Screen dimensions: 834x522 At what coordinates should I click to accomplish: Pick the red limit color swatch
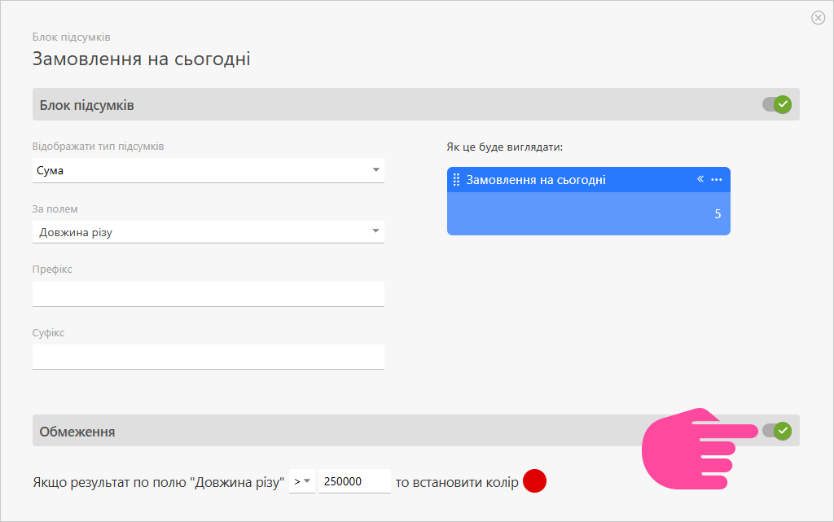[x=534, y=481]
